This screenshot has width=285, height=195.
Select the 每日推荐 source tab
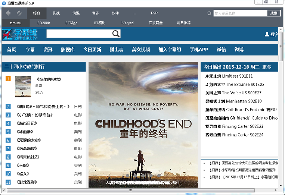click(x=184, y=23)
